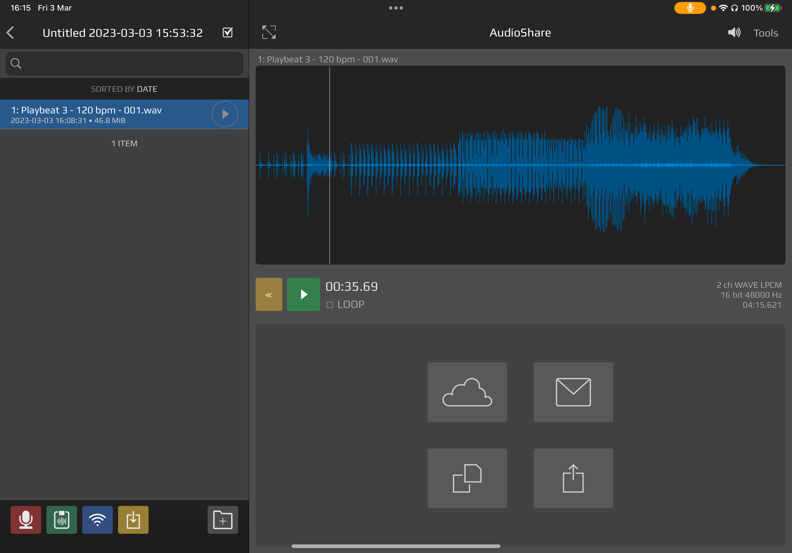Upload file using cloud icon button
792x553 pixels.
467,392
